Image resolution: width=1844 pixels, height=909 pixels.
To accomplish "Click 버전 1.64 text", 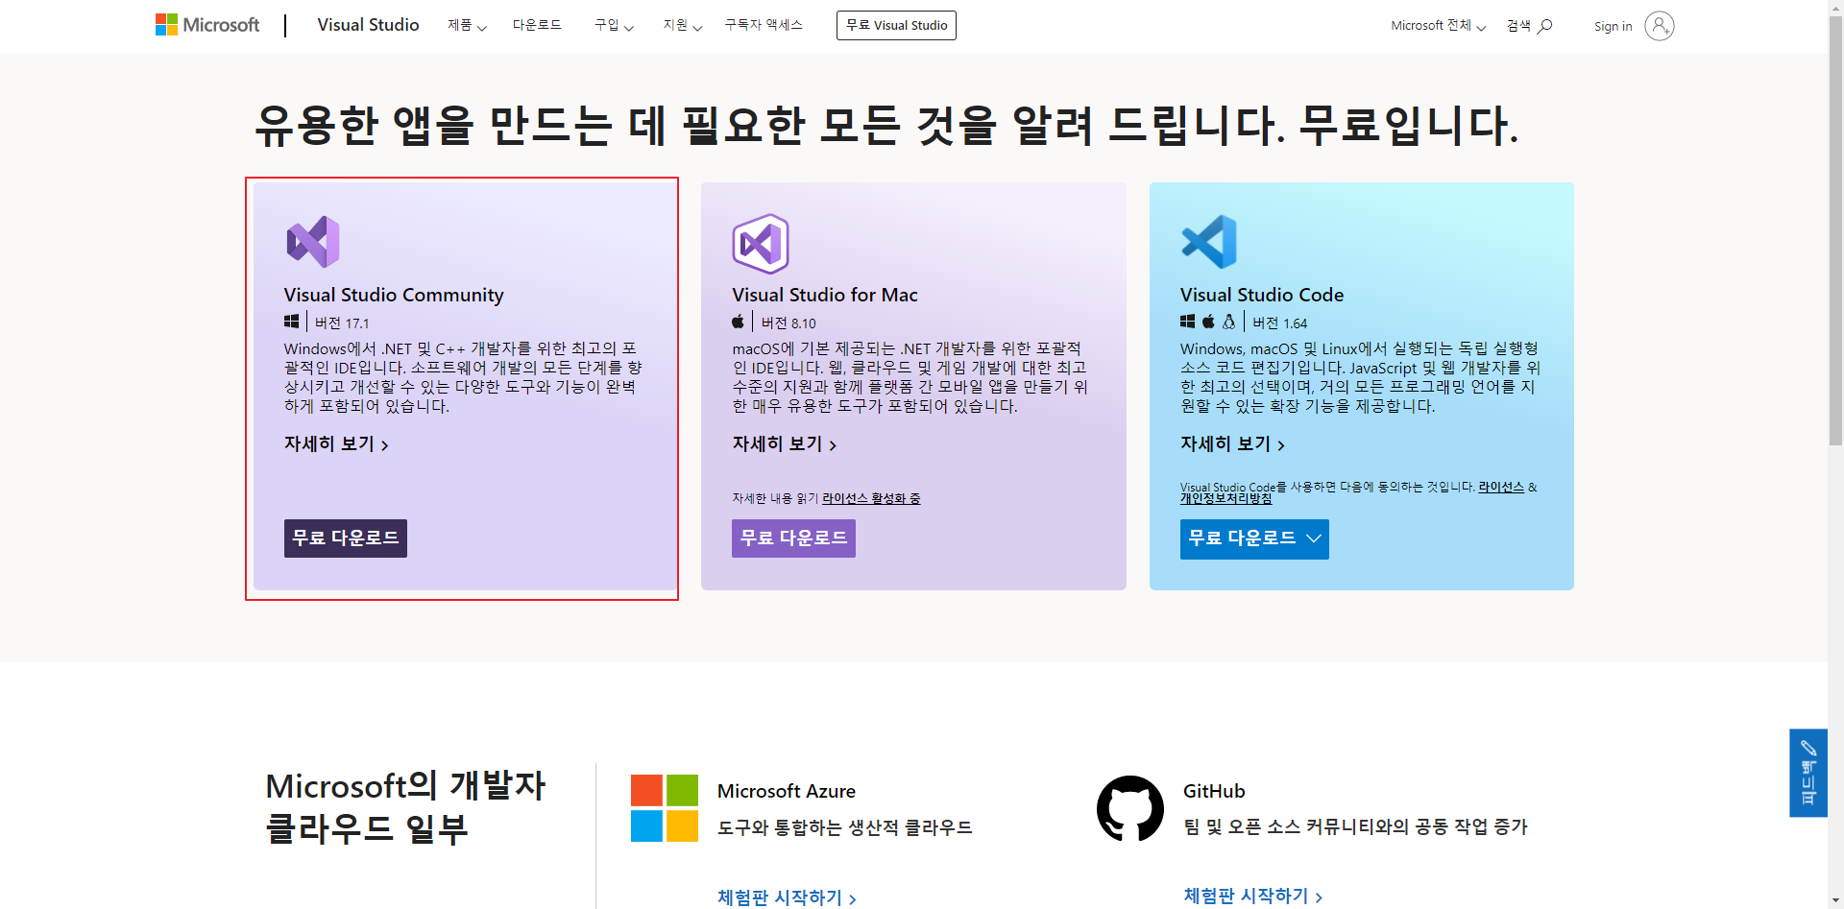I will pyautogui.click(x=1280, y=323).
